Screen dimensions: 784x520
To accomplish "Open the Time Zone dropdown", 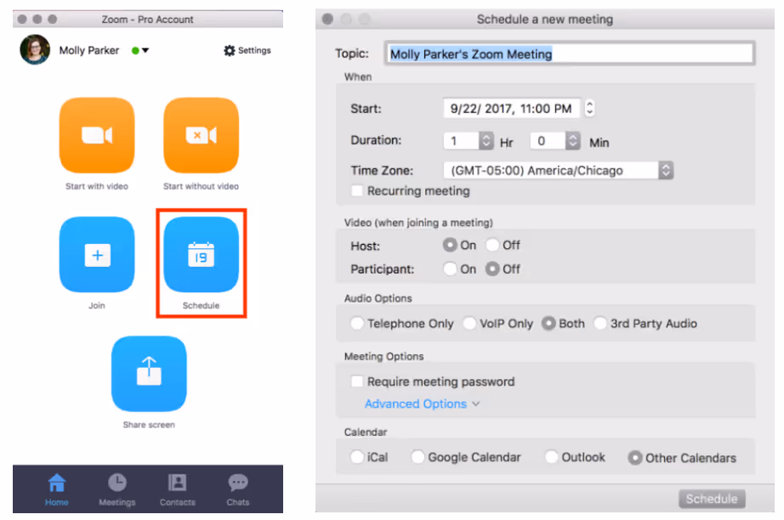I will pyautogui.click(x=559, y=170).
